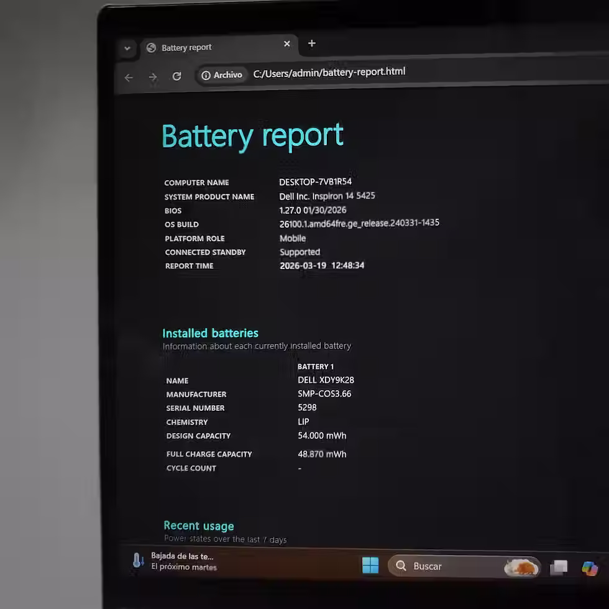Select manufacturer value SMP-COS3.66
Image resolution: width=609 pixels, height=609 pixels.
[324, 394]
